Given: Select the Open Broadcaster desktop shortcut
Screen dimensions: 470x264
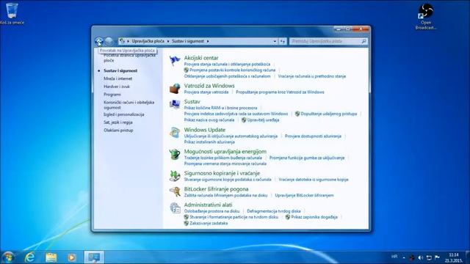Looking at the screenshot, I should click(x=426, y=16).
